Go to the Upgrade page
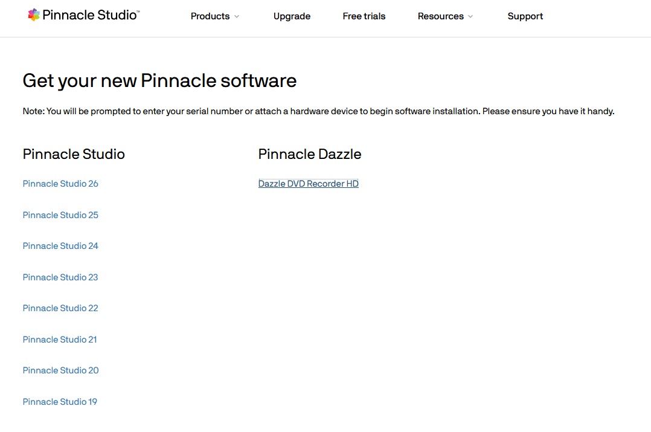651x432 pixels. [292, 16]
